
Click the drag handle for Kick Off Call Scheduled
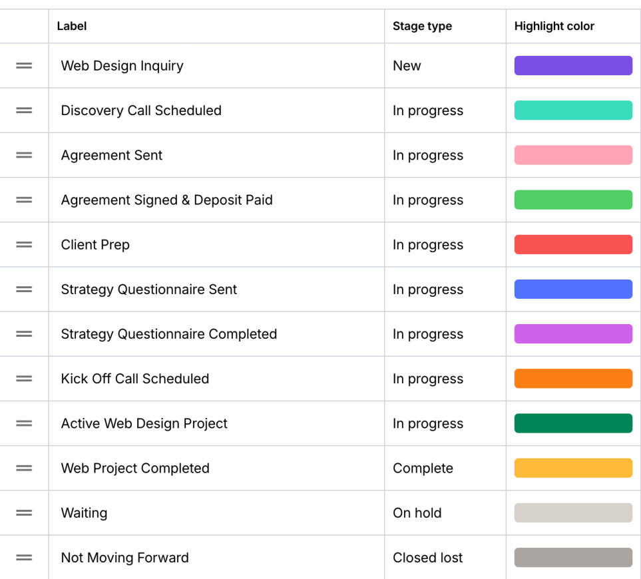point(24,378)
